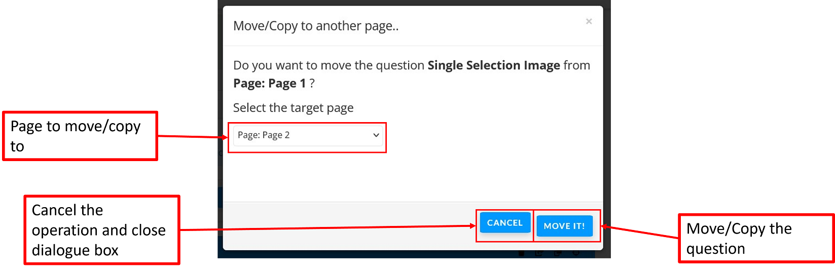
Task: Click the MOVE IT! button
Action: pos(564,226)
